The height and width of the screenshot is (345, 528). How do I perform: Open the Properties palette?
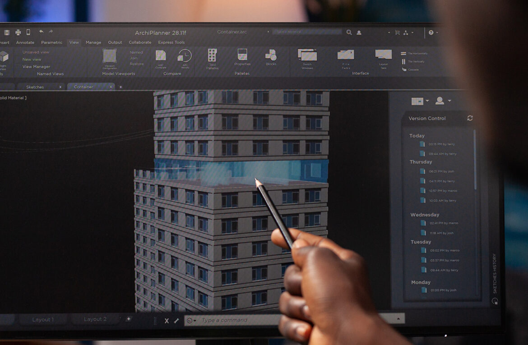pyautogui.click(x=242, y=57)
